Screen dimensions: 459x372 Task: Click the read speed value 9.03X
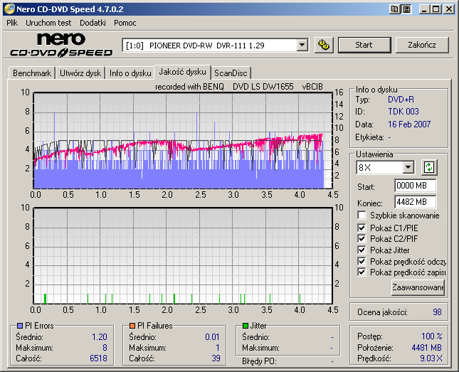(x=431, y=358)
